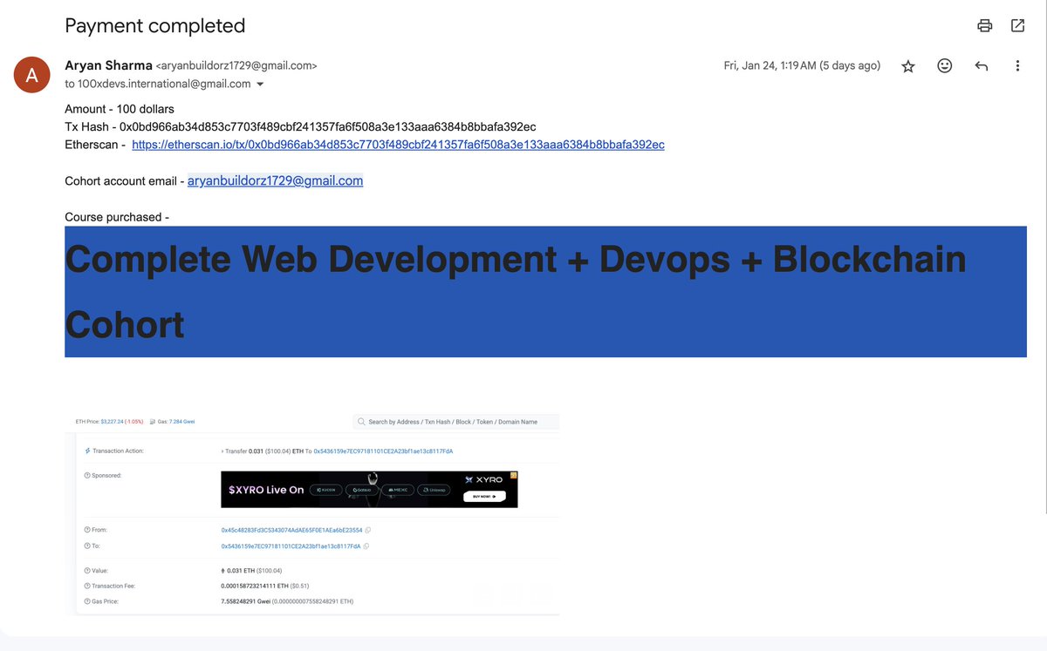Viewport: 1047px width, 651px height.
Task: Open the email in a new window
Action: tap(1017, 25)
